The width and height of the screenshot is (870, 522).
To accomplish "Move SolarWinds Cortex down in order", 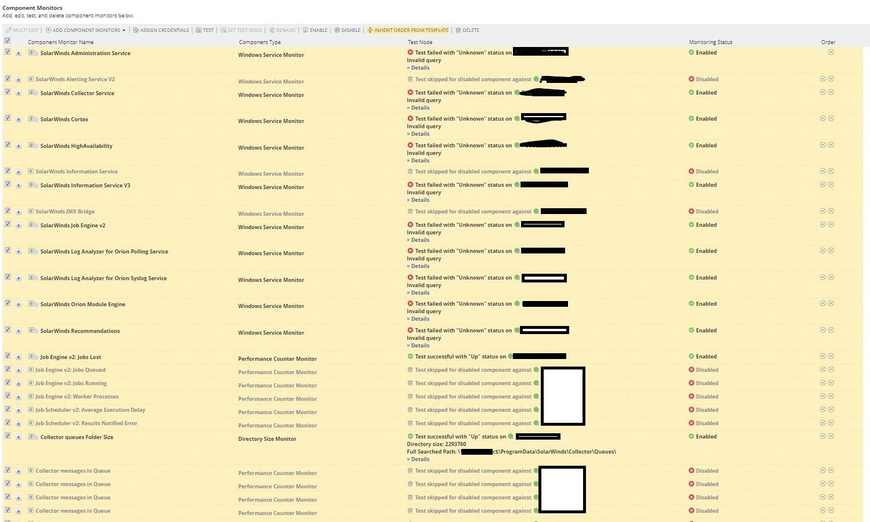I will (831, 118).
